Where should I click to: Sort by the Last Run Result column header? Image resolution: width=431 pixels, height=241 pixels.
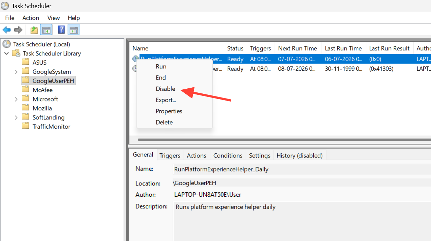(390, 48)
